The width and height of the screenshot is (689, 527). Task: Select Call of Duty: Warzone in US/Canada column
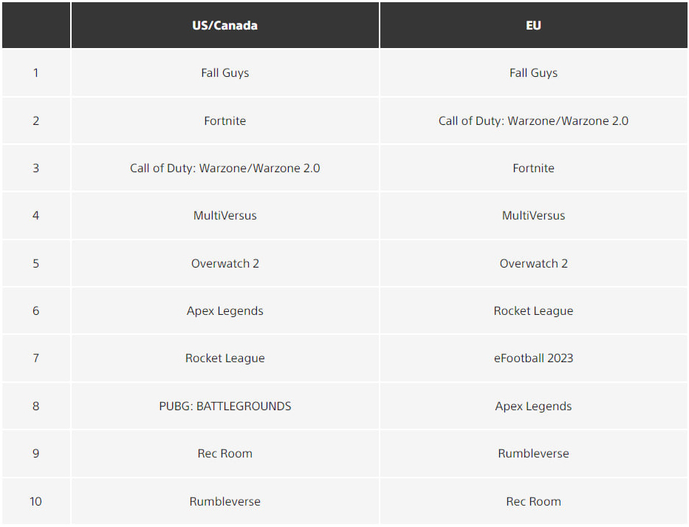(x=225, y=168)
